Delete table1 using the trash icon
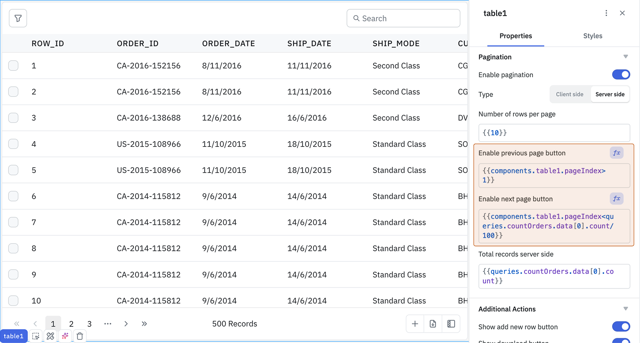 [x=80, y=336]
